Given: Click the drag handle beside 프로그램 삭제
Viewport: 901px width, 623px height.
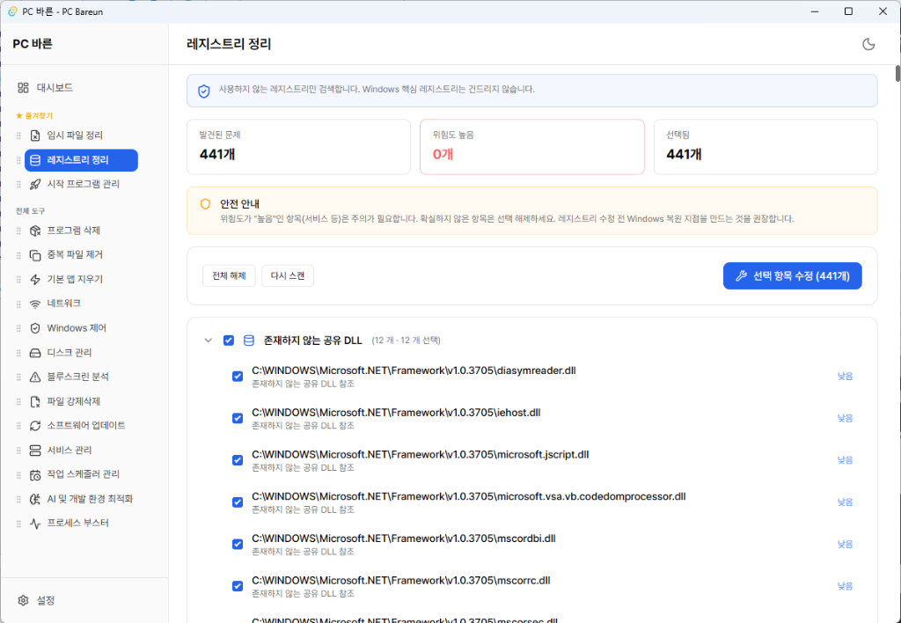Looking at the screenshot, I should pos(18,231).
